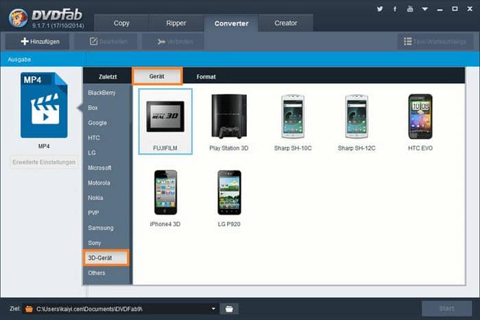Click the Start button

tap(446, 308)
